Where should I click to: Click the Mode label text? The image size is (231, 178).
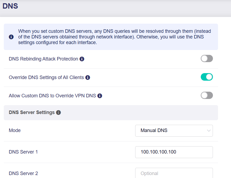(15, 130)
